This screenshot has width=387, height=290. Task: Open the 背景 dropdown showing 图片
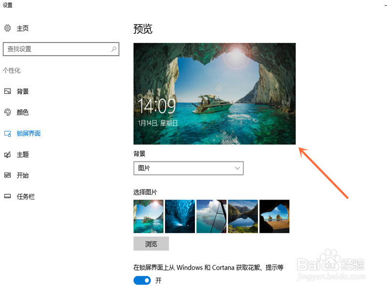click(x=189, y=168)
